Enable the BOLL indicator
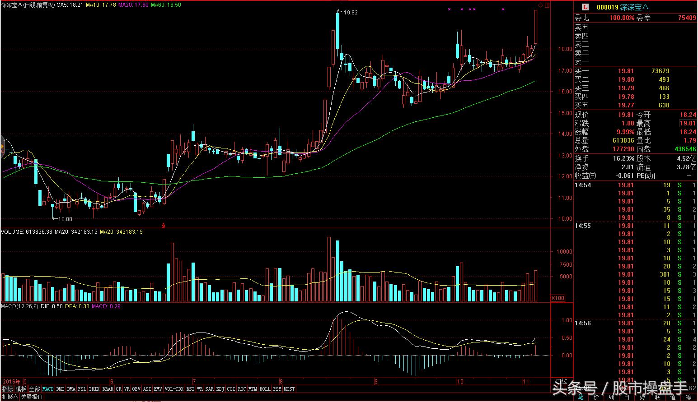Image resolution: width=698 pixels, height=402 pixels. [x=265, y=389]
